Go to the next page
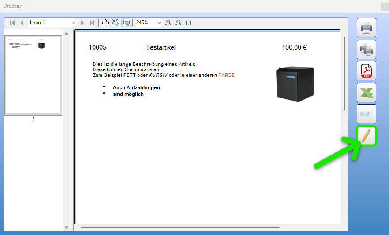Image resolution: width=389 pixels, height=235 pixels. point(82,22)
